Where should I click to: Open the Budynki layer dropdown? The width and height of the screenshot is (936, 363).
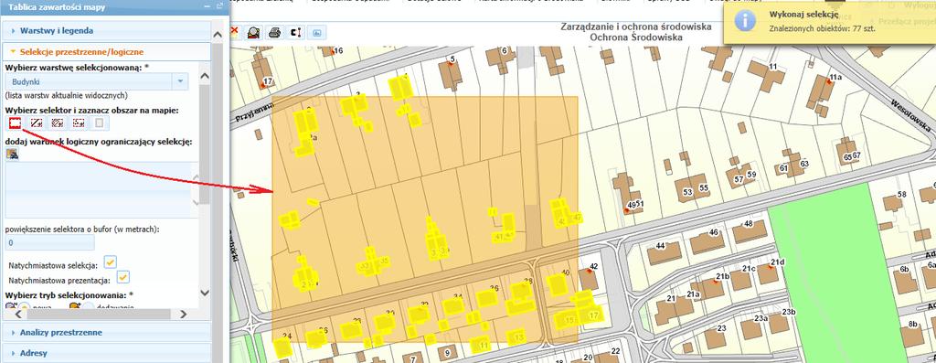click(180, 81)
